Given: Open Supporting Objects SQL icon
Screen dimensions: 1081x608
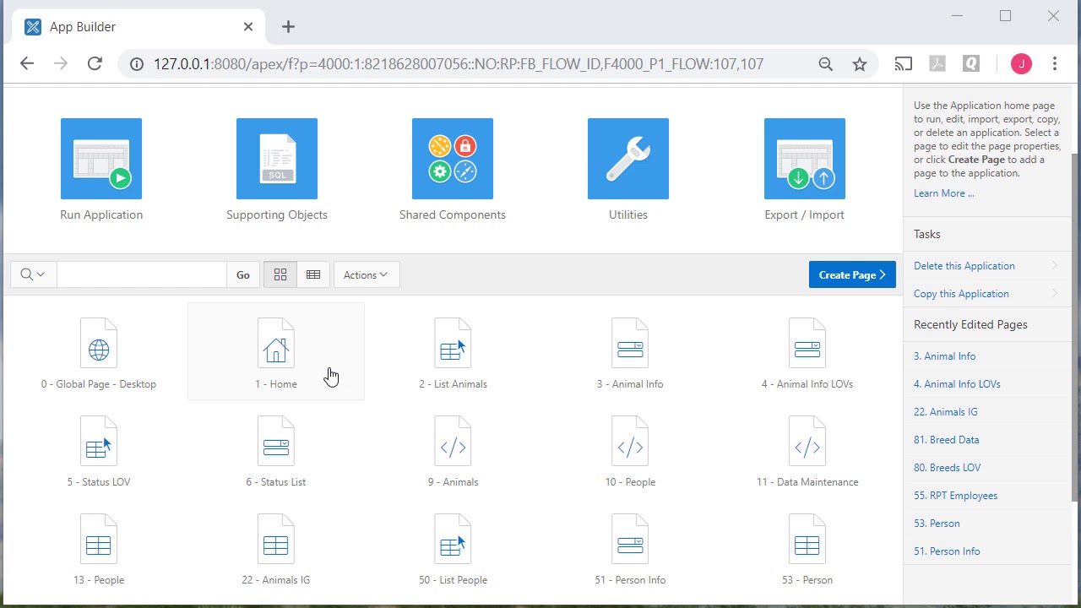Looking at the screenshot, I should (x=277, y=159).
